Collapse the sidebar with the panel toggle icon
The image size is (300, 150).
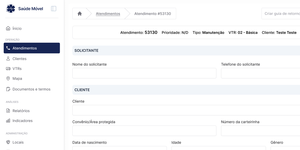click(x=53, y=9)
